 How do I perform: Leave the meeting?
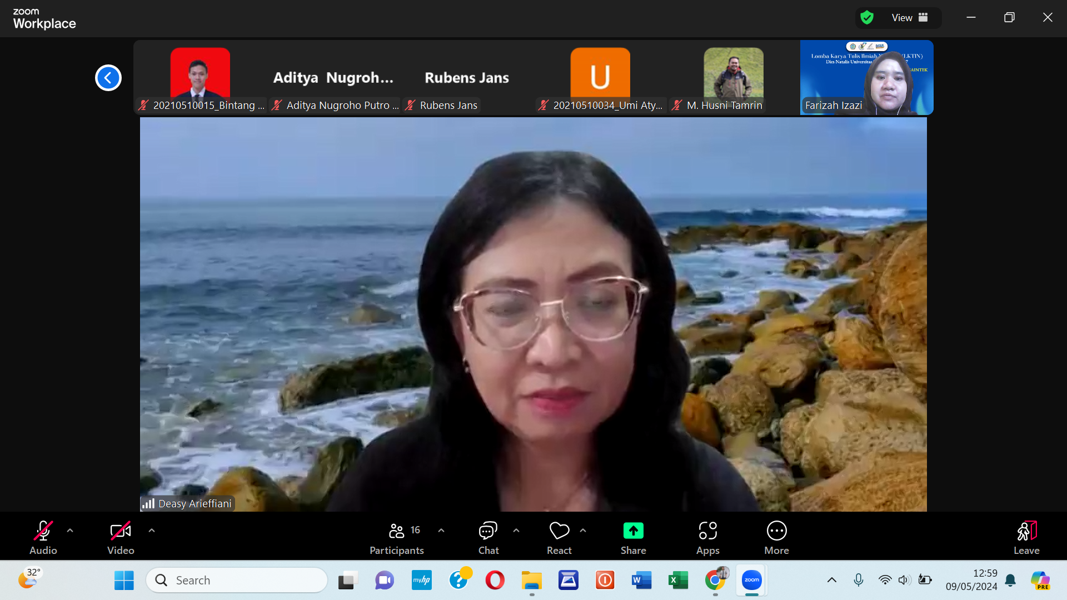[x=1026, y=538]
